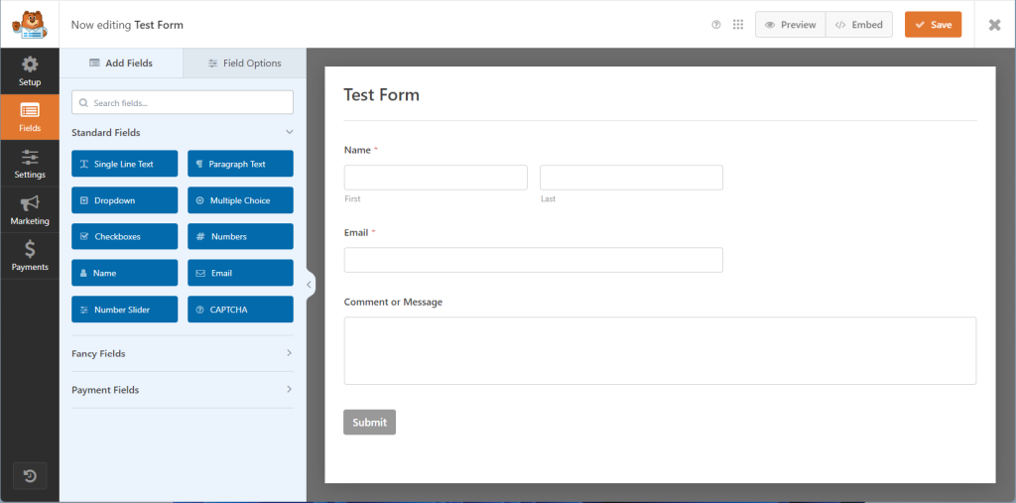Click the Email input box
The height and width of the screenshot is (503, 1016).
point(533,260)
